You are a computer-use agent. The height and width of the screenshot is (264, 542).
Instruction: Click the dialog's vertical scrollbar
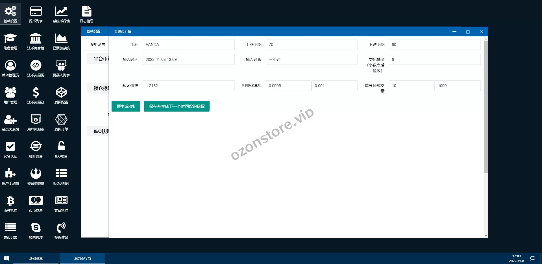486,107
